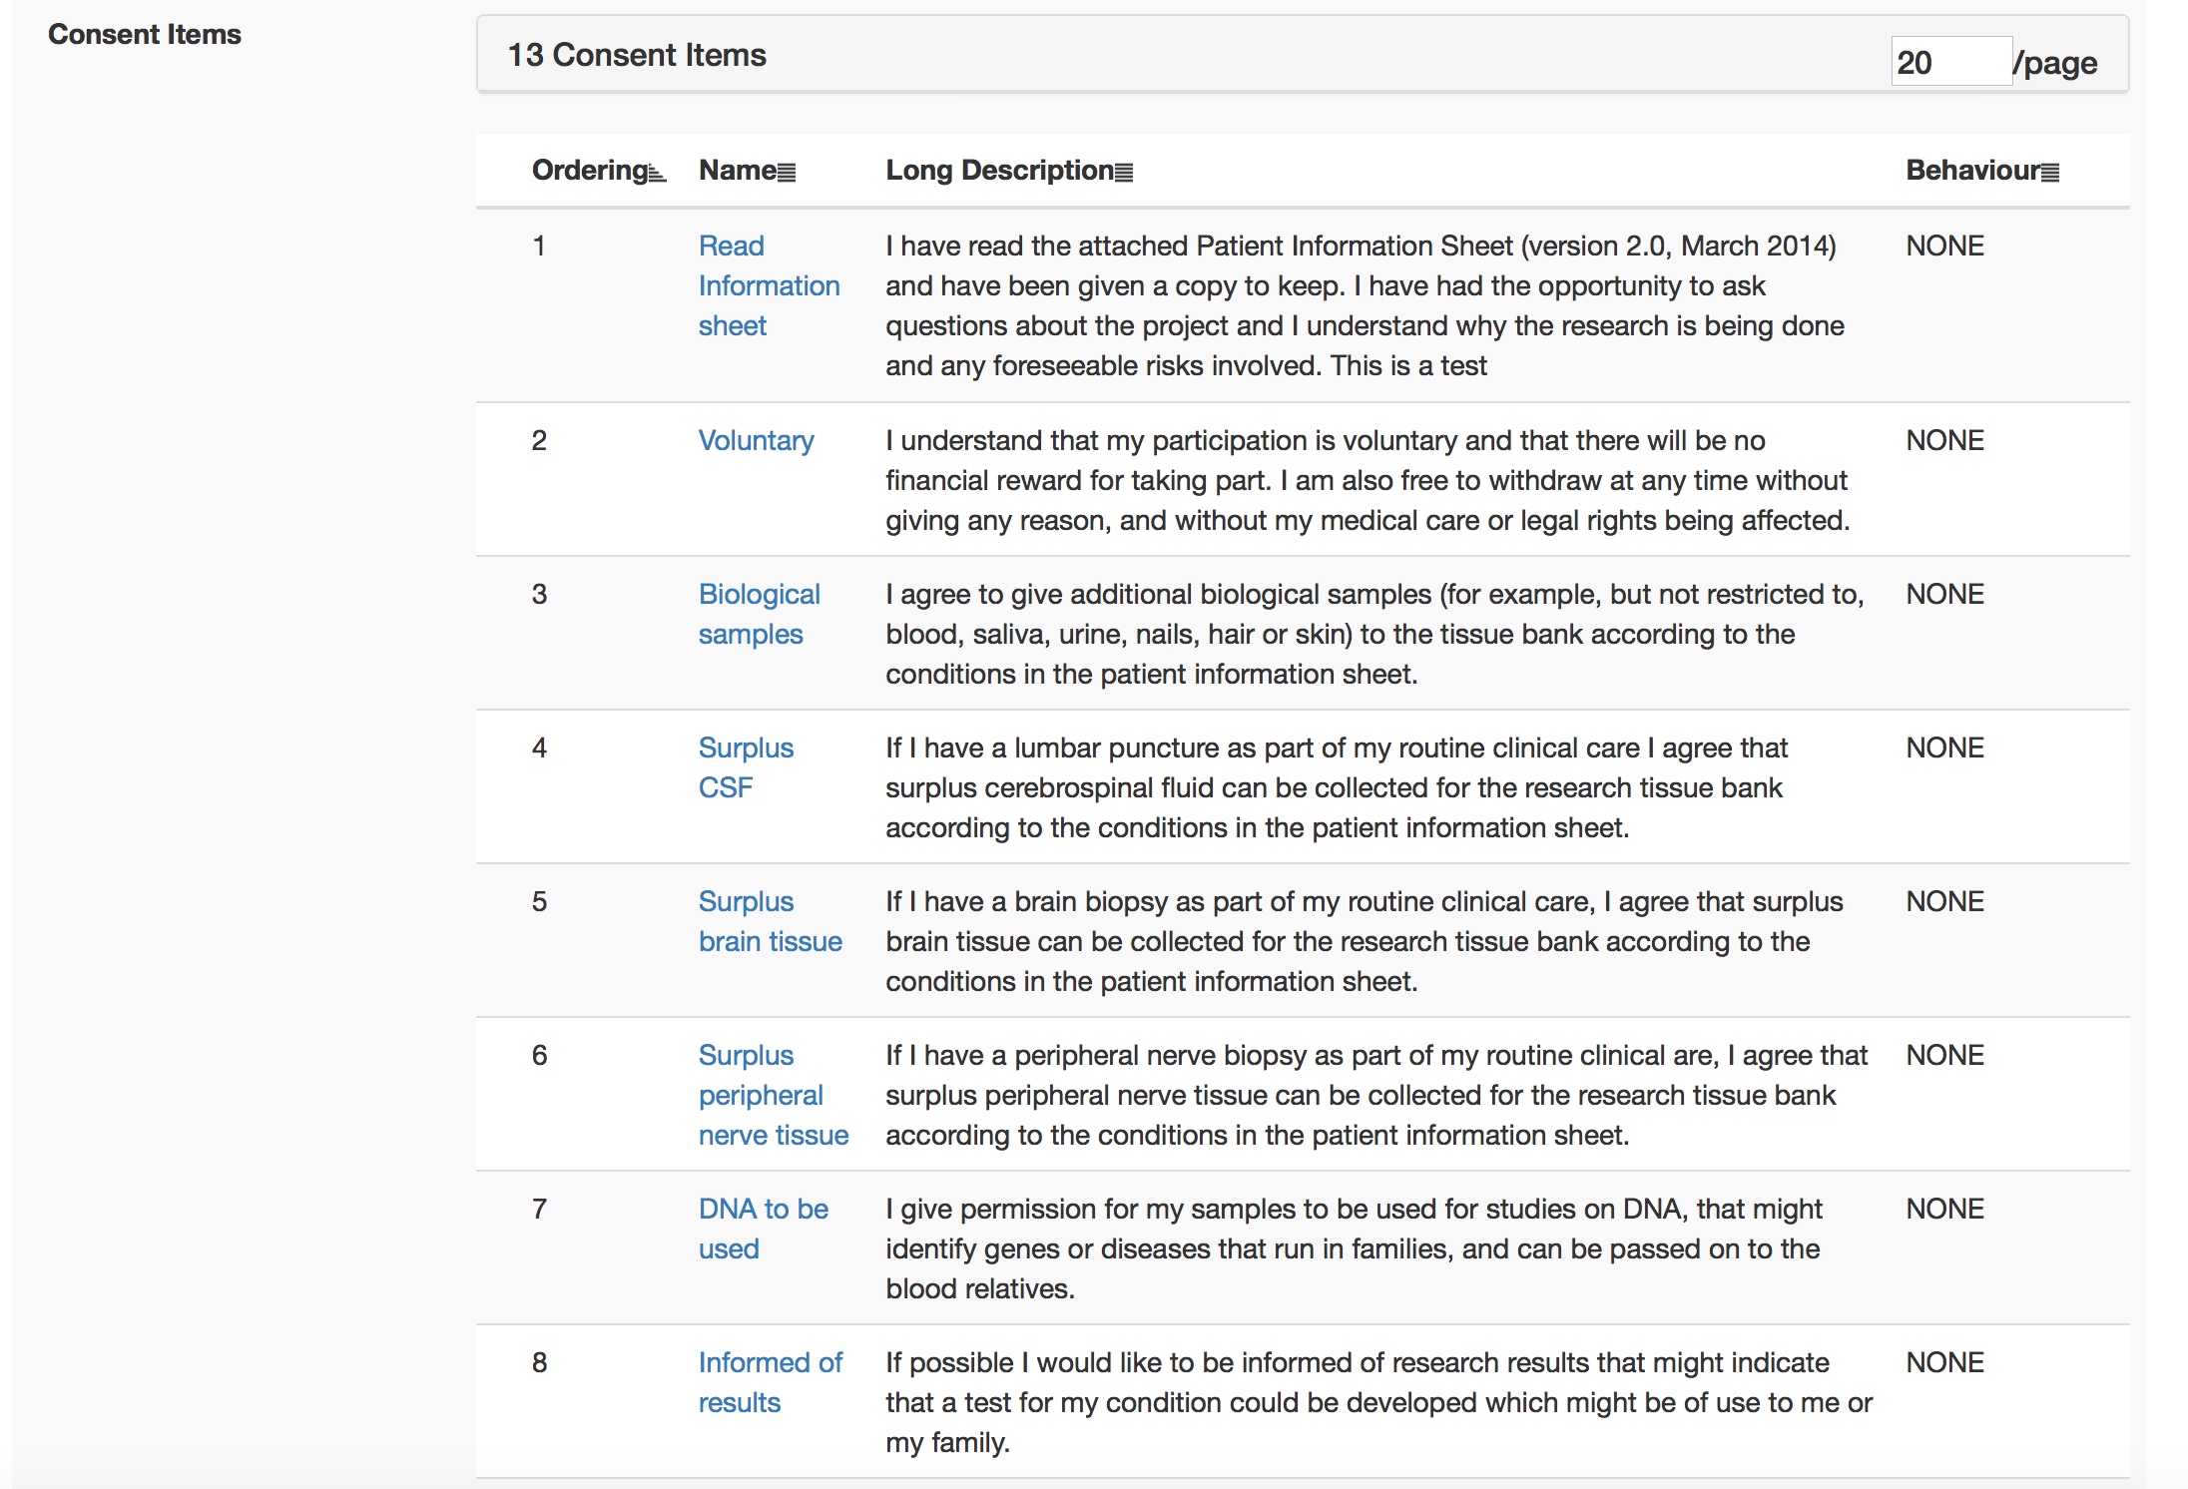Viewport: 2188px width, 1489px height.
Task: Click the Name column sort icon
Action: (787, 173)
